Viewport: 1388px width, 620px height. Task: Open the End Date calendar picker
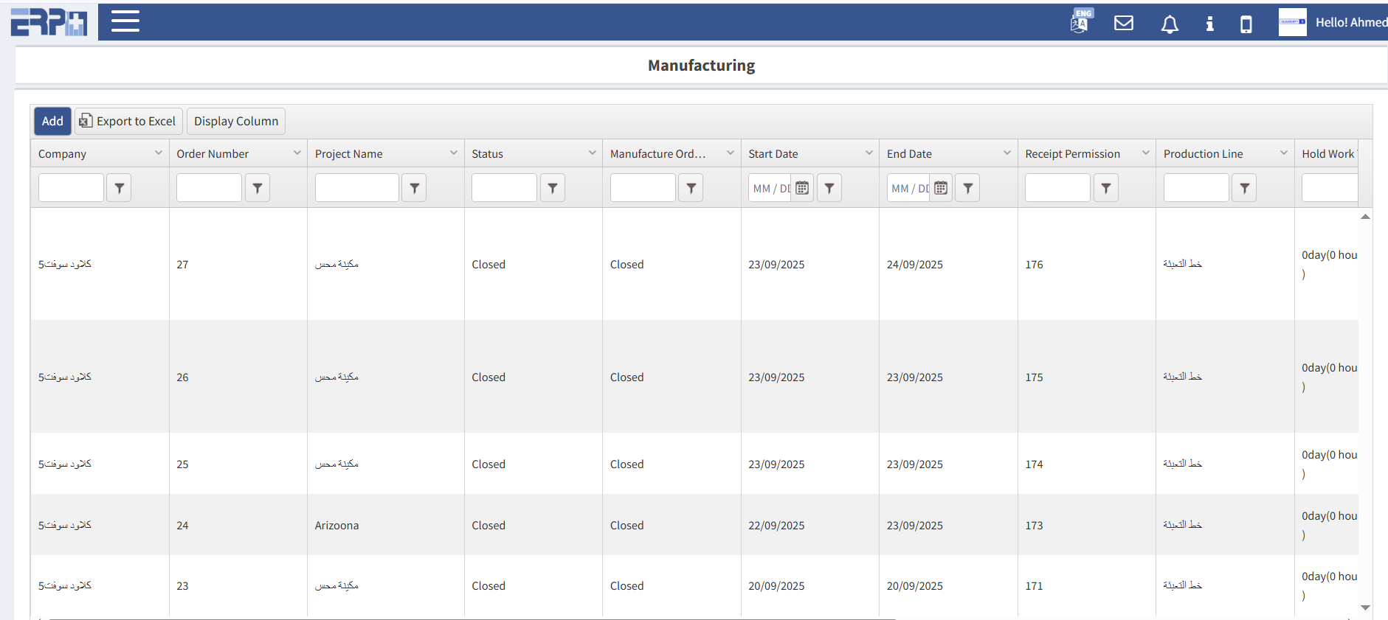[x=941, y=188]
